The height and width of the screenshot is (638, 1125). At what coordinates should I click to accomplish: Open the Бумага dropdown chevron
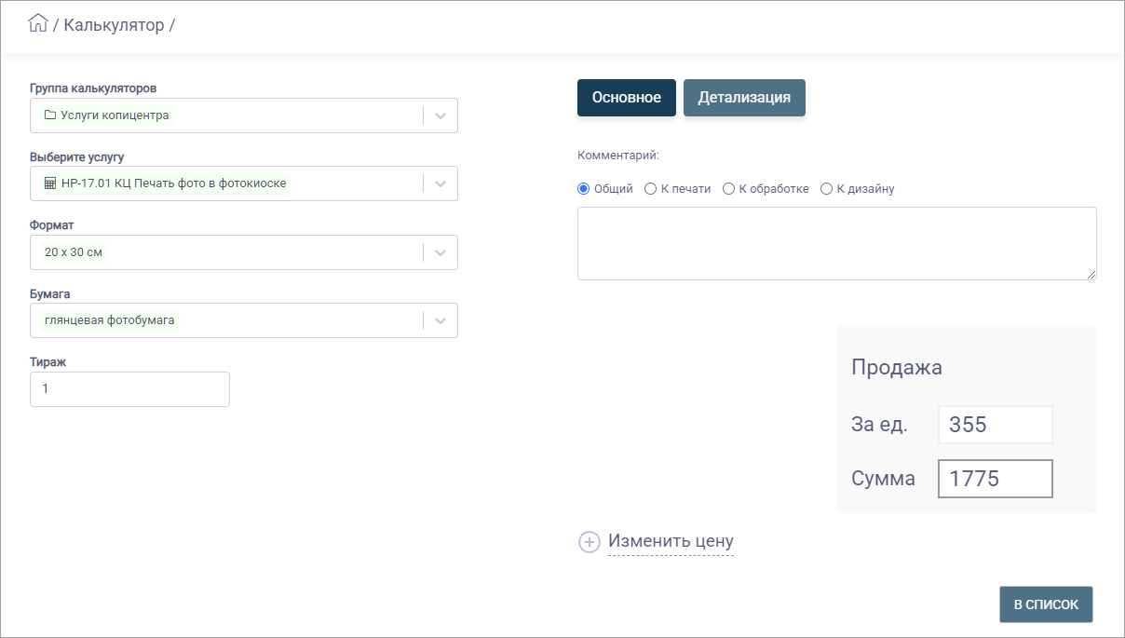pyautogui.click(x=441, y=320)
